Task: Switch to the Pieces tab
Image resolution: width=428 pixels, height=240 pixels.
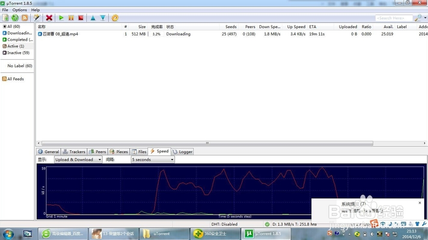Action: [x=119, y=152]
